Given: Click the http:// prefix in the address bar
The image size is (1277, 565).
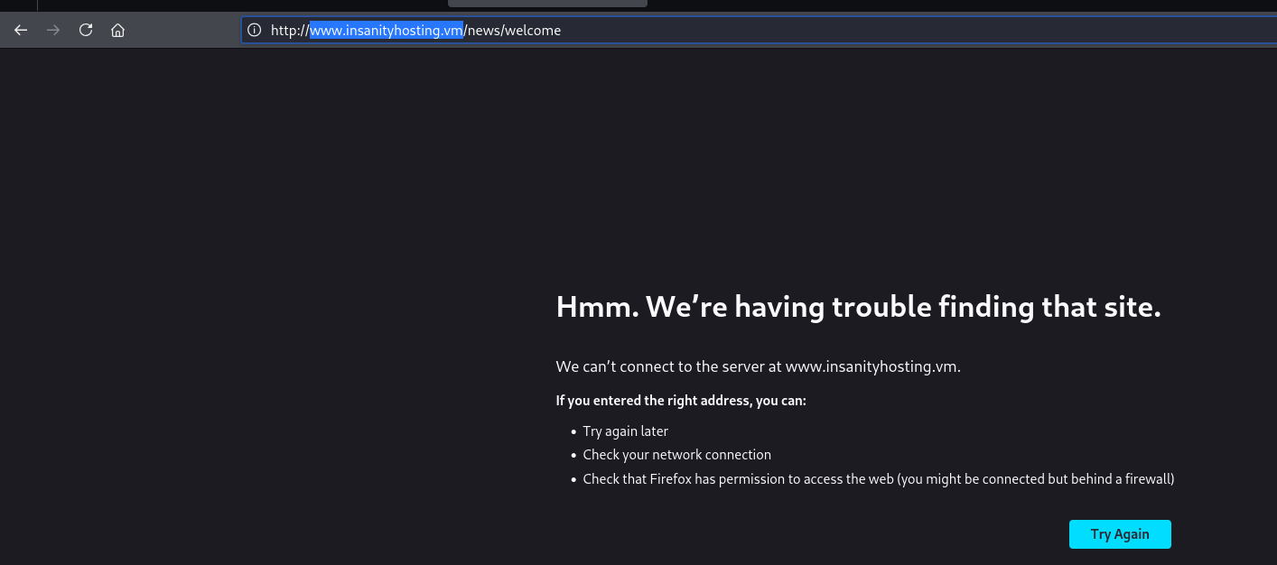Looking at the screenshot, I should click(x=289, y=31).
